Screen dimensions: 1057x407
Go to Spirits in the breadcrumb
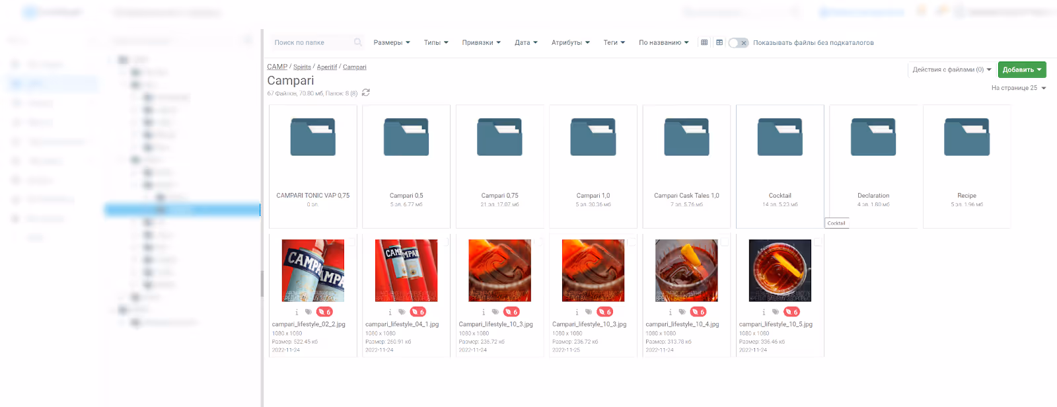302,67
